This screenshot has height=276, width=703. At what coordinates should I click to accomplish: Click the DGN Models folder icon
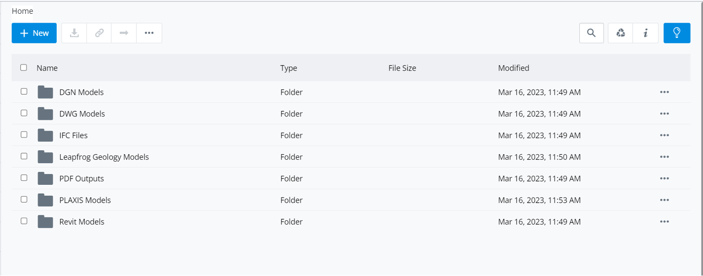click(x=45, y=92)
